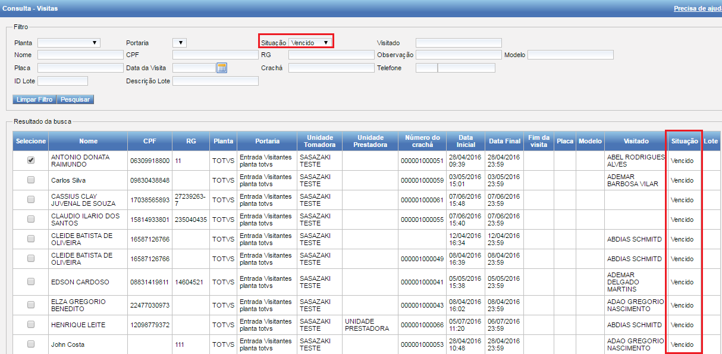
Task: Click RG value 14604521
Action: point(190,282)
